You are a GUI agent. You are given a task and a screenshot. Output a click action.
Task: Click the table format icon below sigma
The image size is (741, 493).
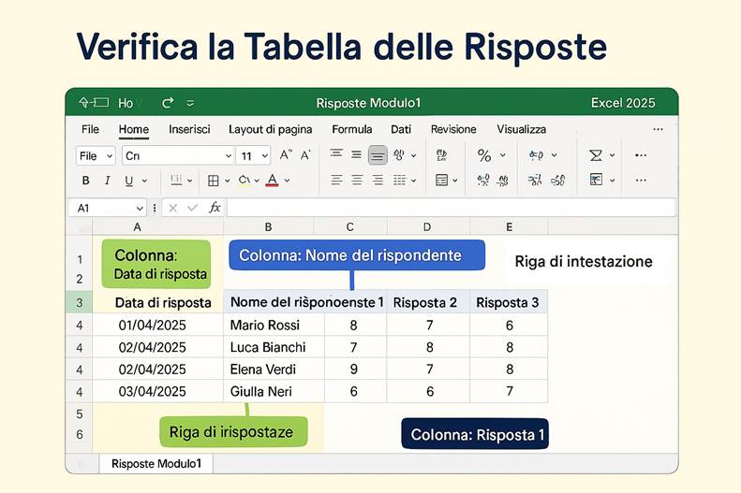[x=596, y=180]
